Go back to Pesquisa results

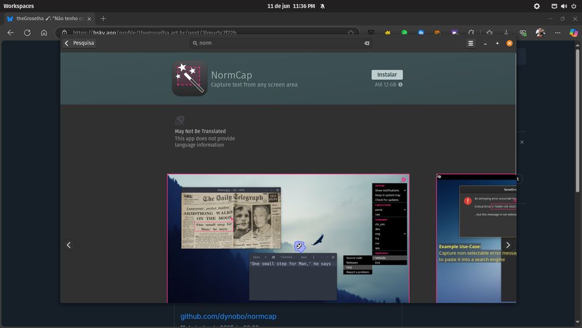pos(79,43)
